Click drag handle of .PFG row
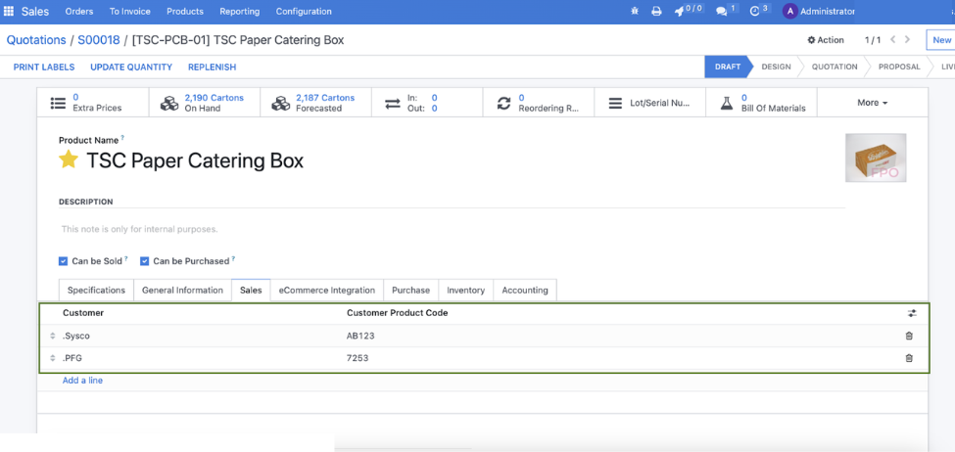This screenshot has height=452, width=955. pyautogui.click(x=52, y=358)
